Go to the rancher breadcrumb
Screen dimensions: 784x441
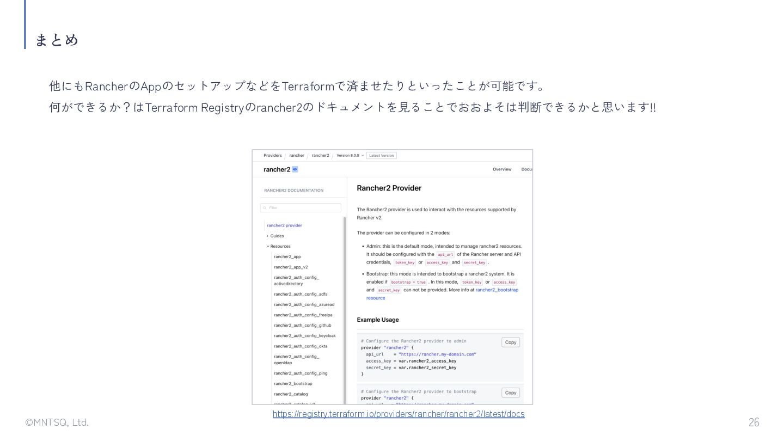pos(297,156)
